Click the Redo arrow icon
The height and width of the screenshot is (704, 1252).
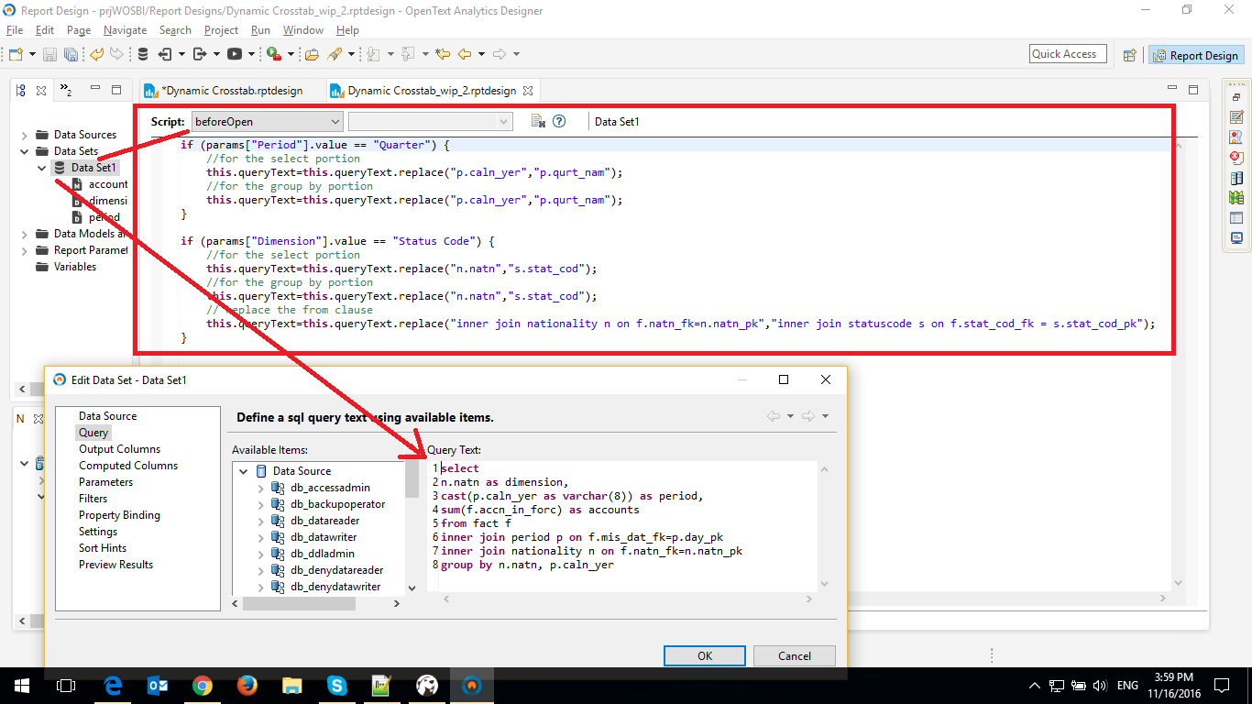pyautogui.click(x=116, y=54)
